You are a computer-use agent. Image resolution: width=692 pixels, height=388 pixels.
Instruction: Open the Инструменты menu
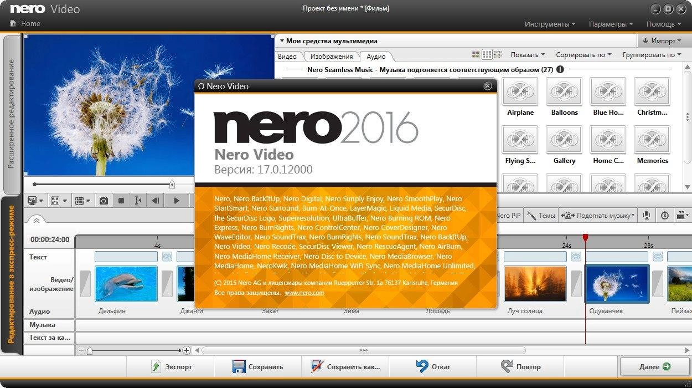[550, 24]
